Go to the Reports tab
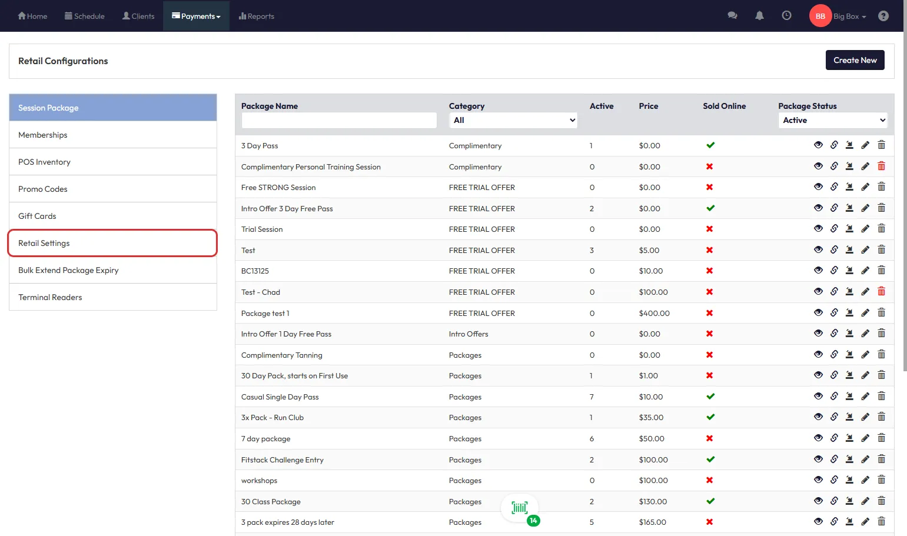Image resolution: width=907 pixels, height=536 pixels. click(257, 16)
